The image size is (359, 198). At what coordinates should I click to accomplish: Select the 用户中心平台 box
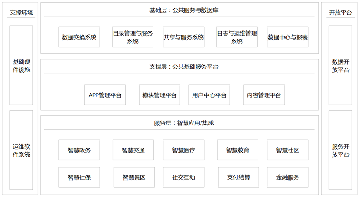tap(209, 95)
